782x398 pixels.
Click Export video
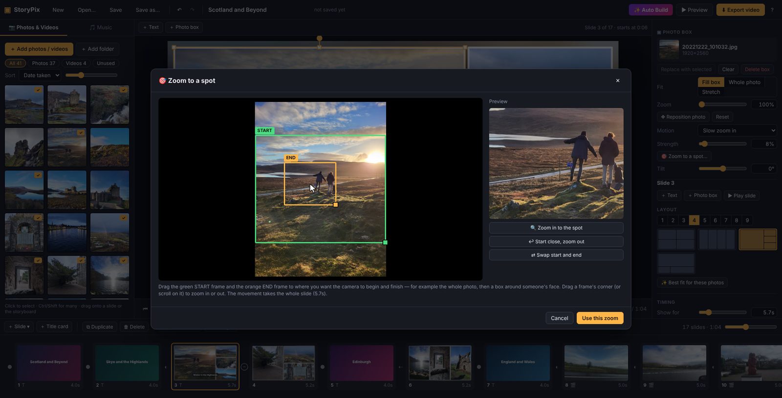pyautogui.click(x=740, y=10)
